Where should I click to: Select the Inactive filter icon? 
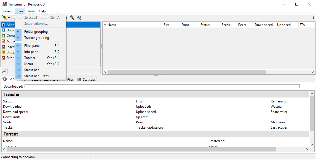(3, 47)
